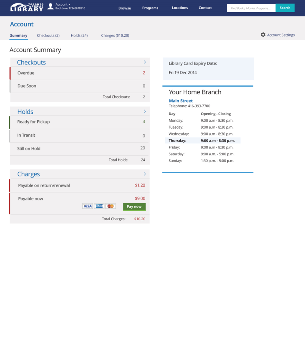Click the user profile avatar icon

pos(50,6)
